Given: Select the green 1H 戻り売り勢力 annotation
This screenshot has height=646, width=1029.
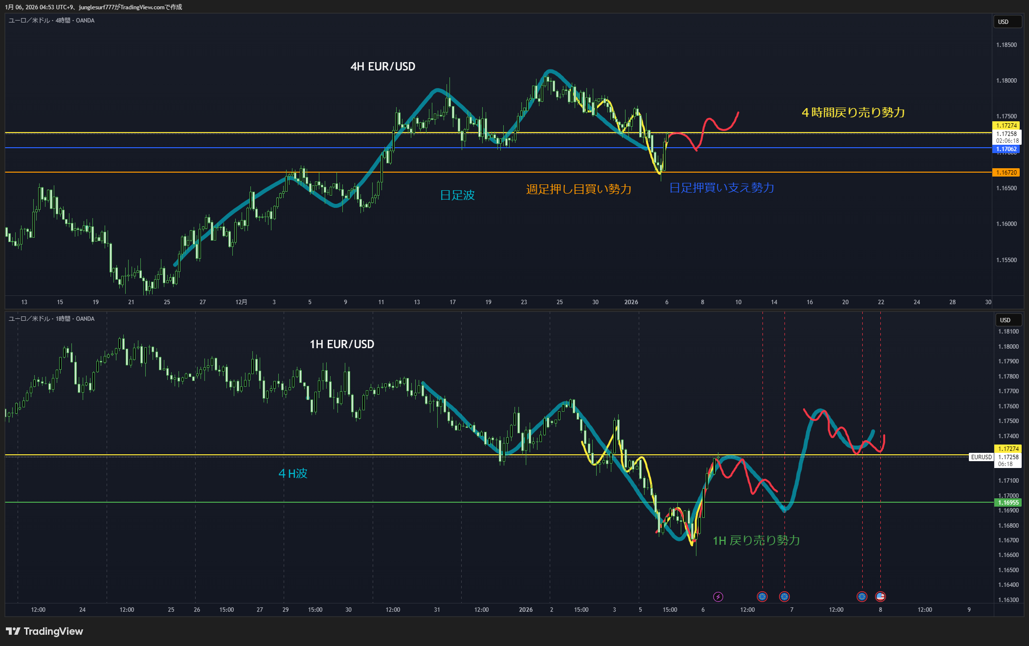Looking at the screenshot, I should point(756,540).
